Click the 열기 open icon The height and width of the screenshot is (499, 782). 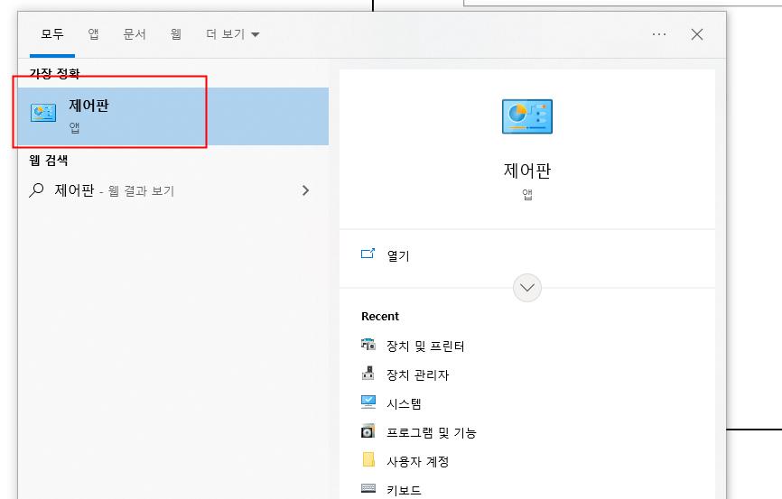[x=368, y=254]
